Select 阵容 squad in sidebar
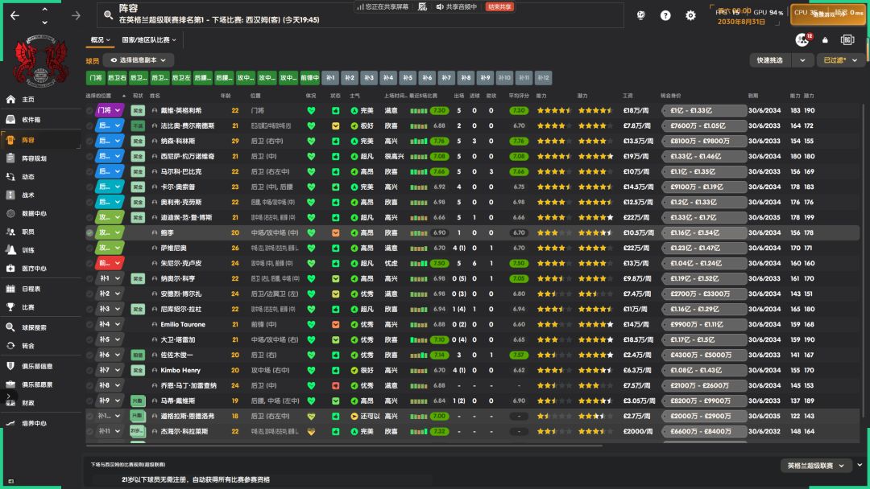 point(41,140)
